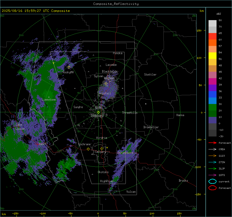This screenshot has height=217, width=232.
Task: Click the Didsbury town label
Action: click(97, 116)
